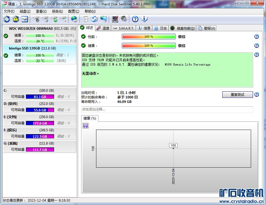The height and width of the screenshot is (205, 266).
Task: Open the 磁盘 menu
Action: pyautogui.click(x=25, y=11)
